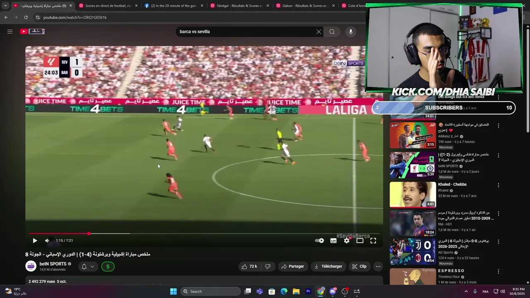Open options for Chelsea Liverpool beIN video
530x298 pixels.
click(x=499, y=155)
